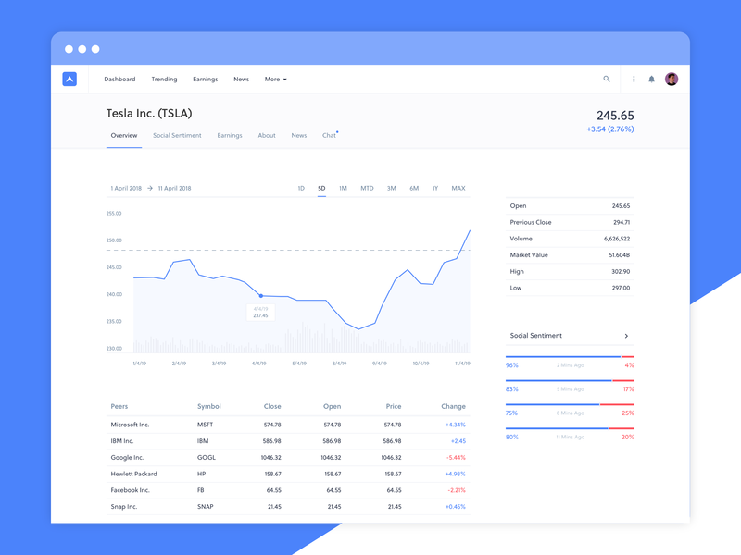Screen dimensions: 741x555
Task: Open the Microsoft Inc. peer row
Action: click(288, 425)
